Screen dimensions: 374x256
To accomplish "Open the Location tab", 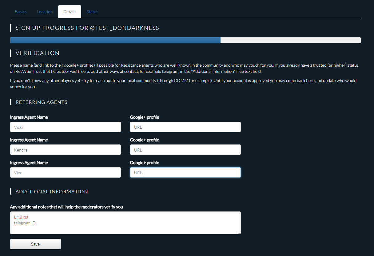I will click(x=45, y=12).
